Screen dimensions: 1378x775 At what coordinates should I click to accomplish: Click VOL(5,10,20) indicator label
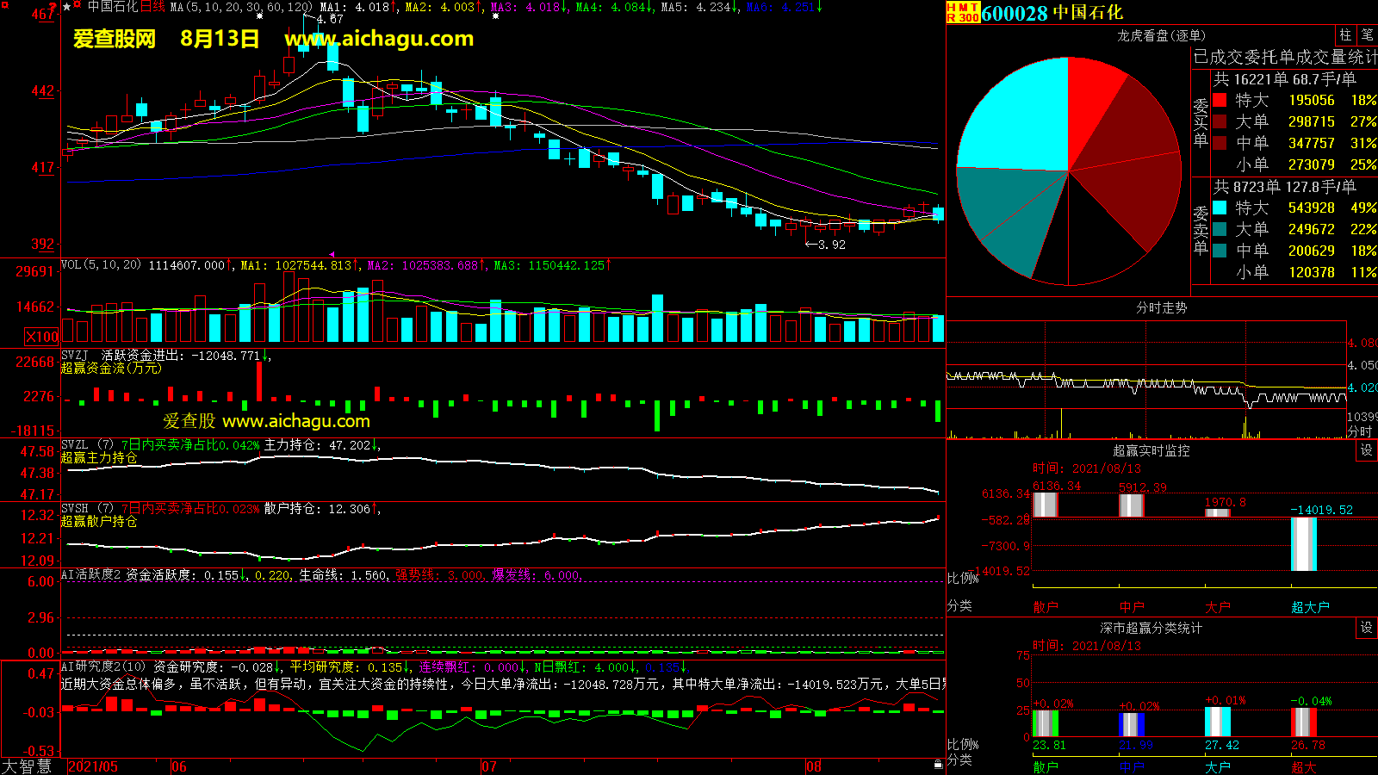pyautogui.click(x=101, y=264)
